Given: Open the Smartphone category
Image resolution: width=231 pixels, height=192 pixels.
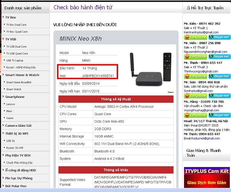Looking at the screenshot, I should [x=15, y=97].
